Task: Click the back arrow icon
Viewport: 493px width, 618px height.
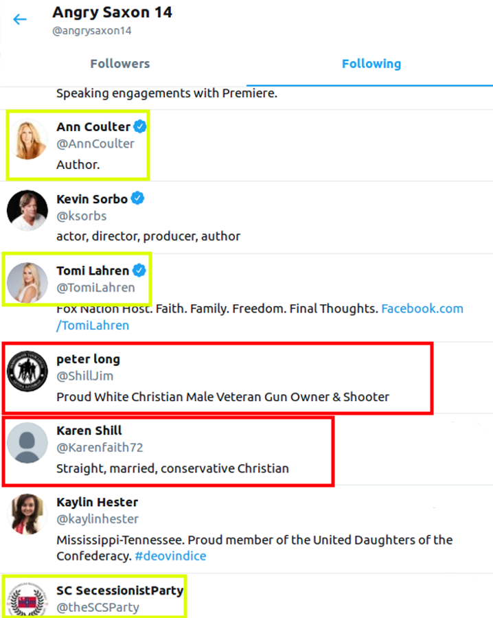Action: click(x=20, y=19)
